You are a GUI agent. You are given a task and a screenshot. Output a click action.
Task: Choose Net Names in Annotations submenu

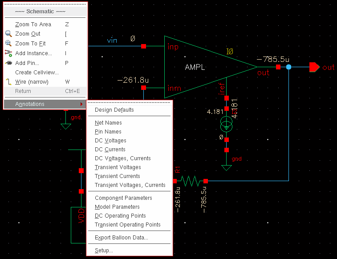click(108, 123)
